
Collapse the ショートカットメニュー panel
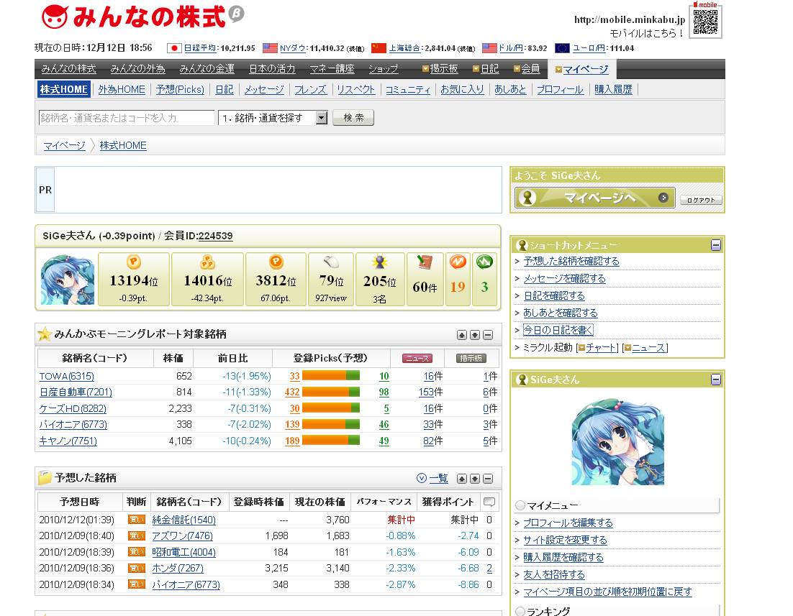pos(715,245)
